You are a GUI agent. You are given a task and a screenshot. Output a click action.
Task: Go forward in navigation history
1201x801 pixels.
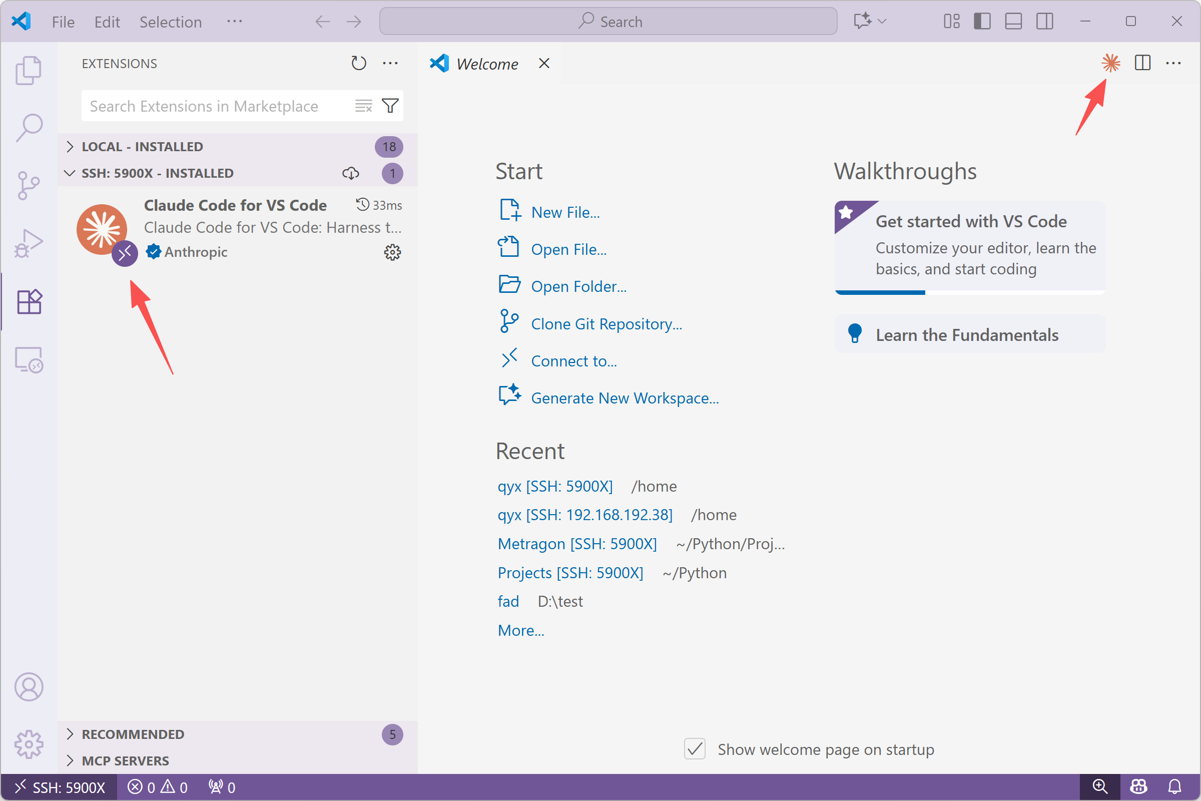pyautogui.click(x=353, y=21)
